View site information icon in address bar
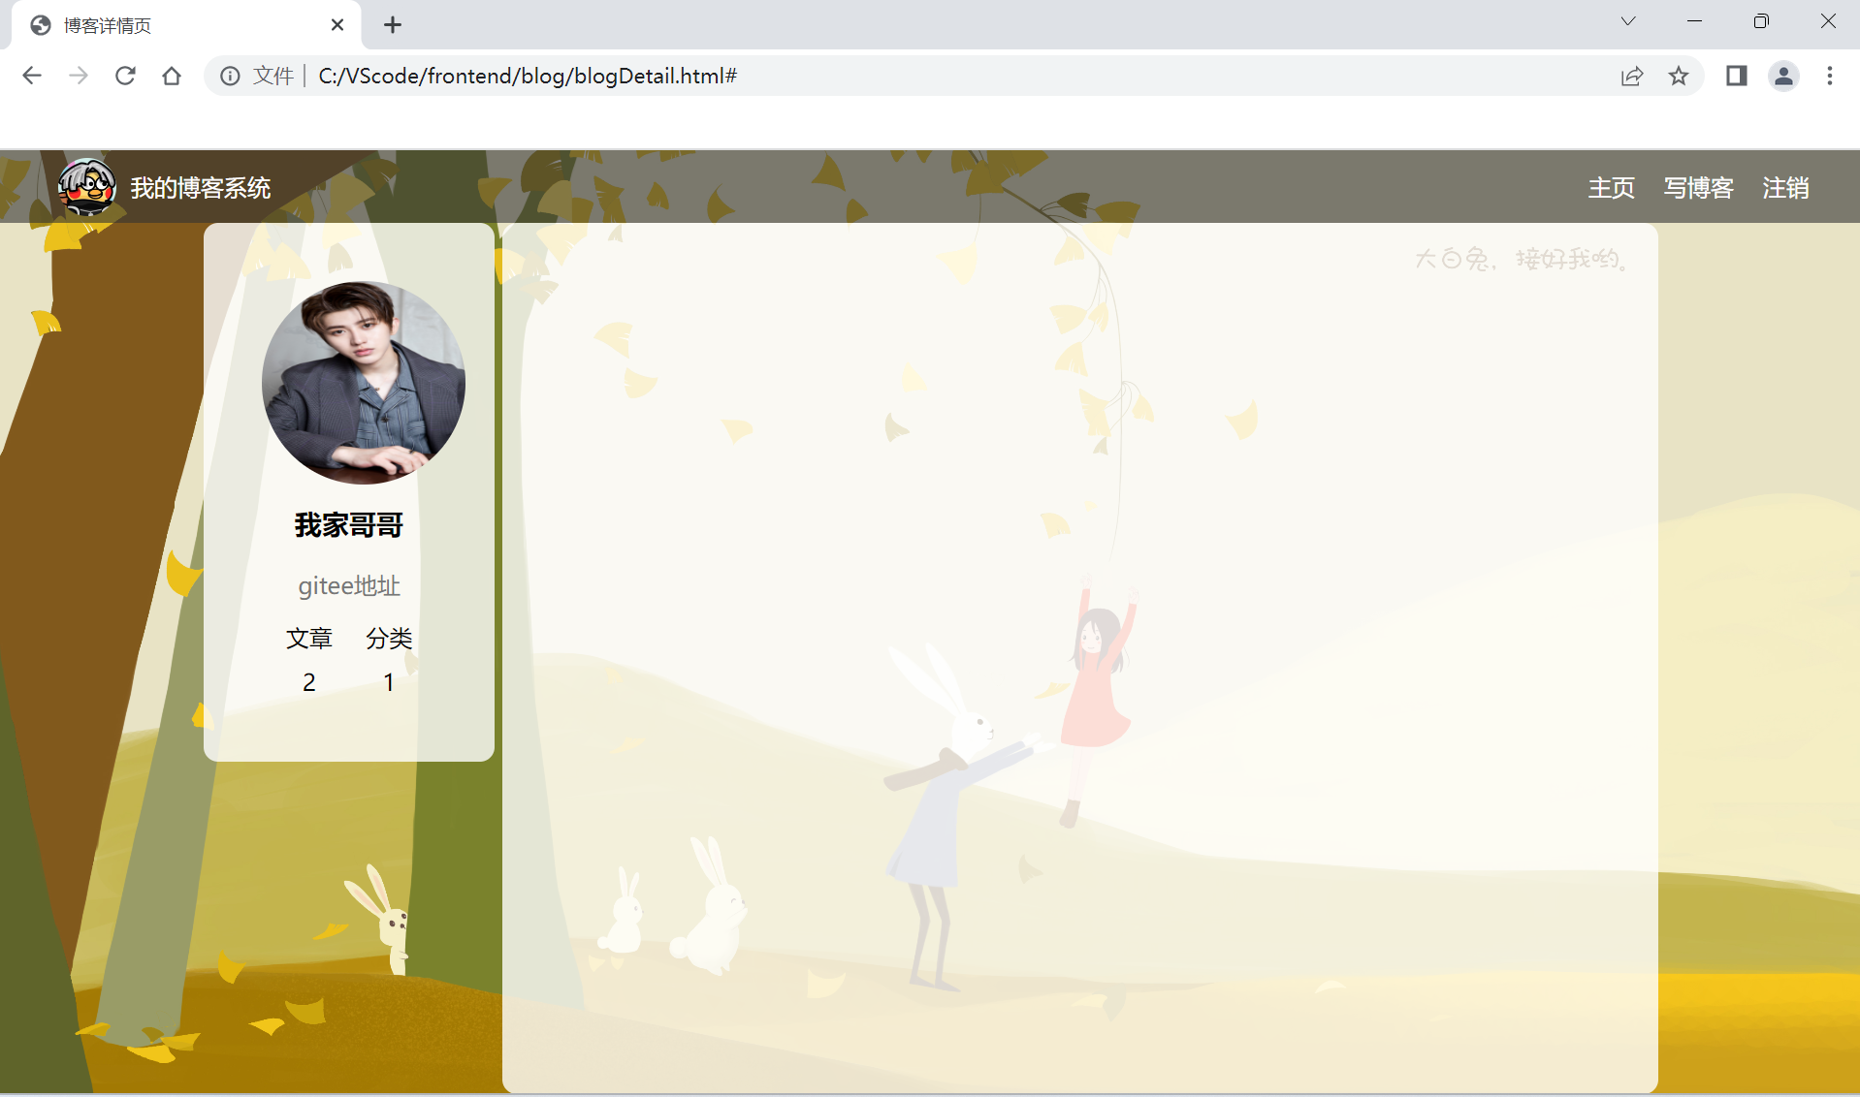The width and height of the screenshot is (1860, 1097). tap(230, 76)
